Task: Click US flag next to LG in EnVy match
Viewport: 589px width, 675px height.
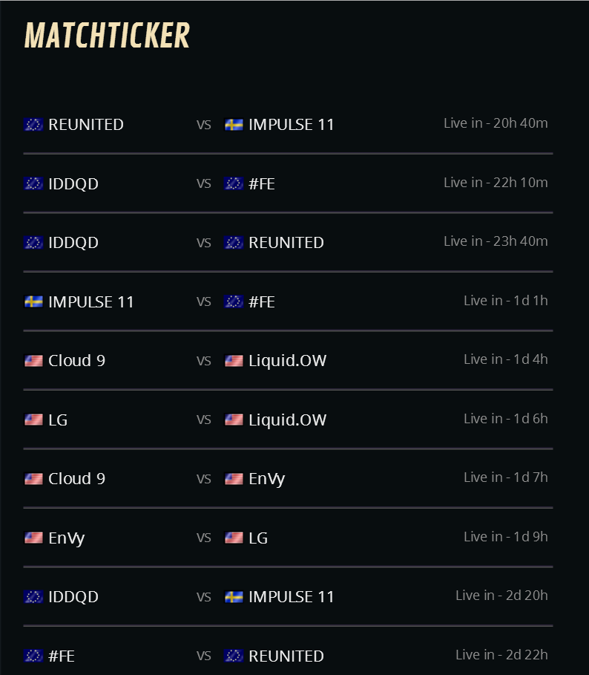Action: click(234, 538)
